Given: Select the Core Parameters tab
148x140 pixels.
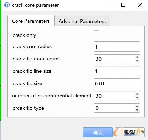Looking at the screenshot, I should 31,21.
